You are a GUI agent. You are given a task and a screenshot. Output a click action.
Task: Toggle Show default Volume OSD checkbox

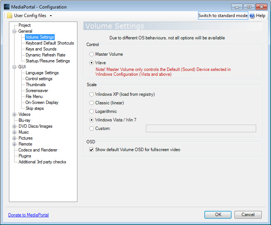(x=92, y=150)
